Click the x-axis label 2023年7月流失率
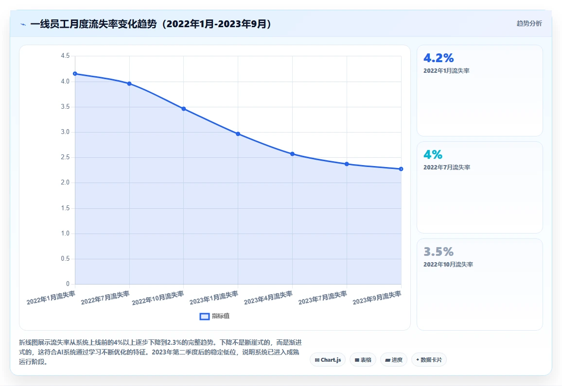Viewport: 562px width, 386px height. (x=323, y=298)
